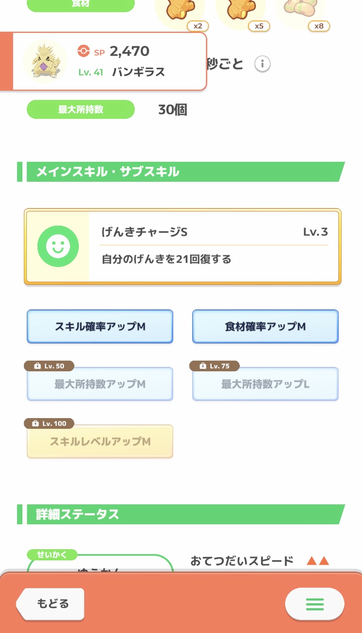Viewport: 362px width, 633px height.
Task: Open the hamburger menu button
Action: click(x=314, y=604)
